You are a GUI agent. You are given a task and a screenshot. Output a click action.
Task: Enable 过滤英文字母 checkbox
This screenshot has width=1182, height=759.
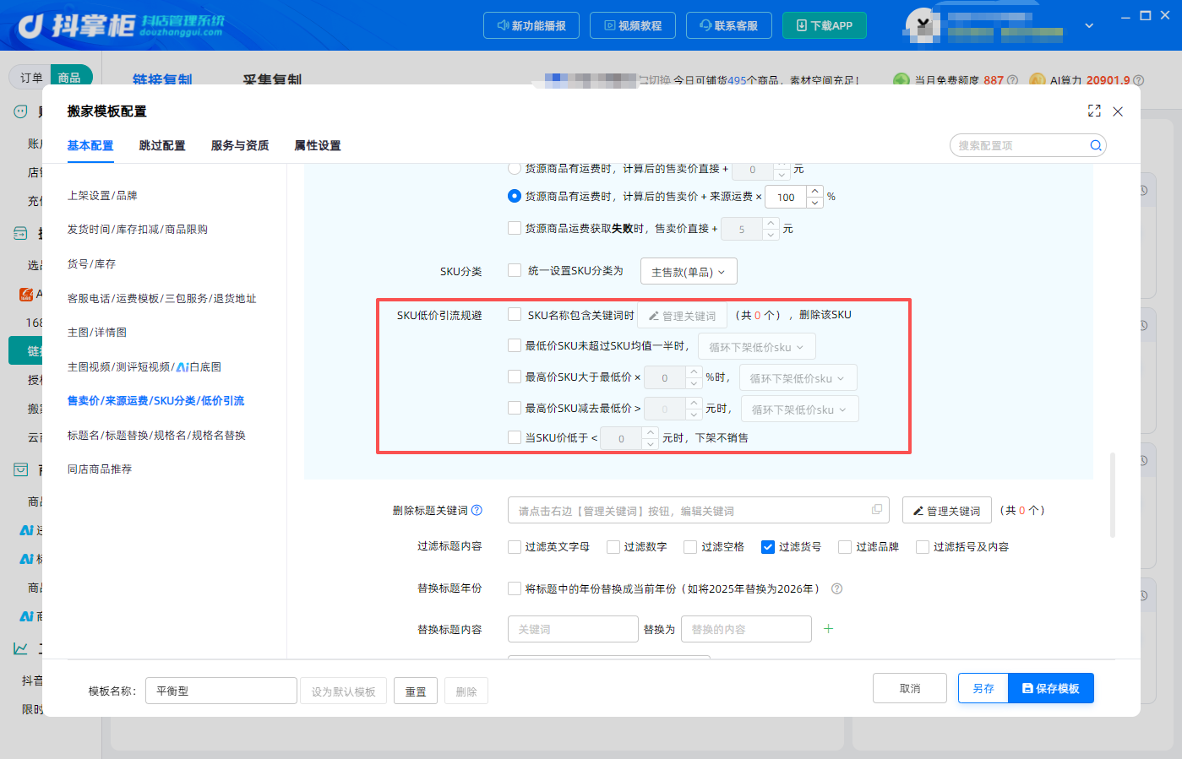click(x=514, y=546)
